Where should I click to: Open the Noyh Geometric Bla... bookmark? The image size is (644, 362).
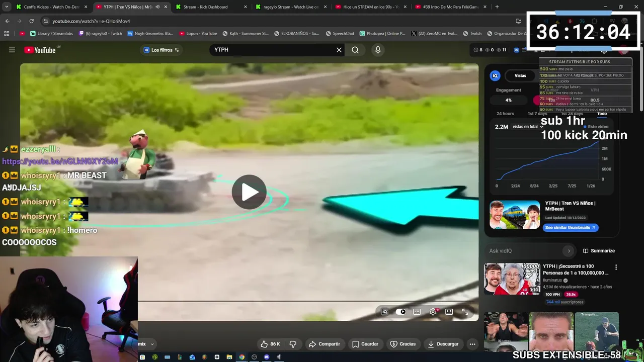[x=150, y=34]
